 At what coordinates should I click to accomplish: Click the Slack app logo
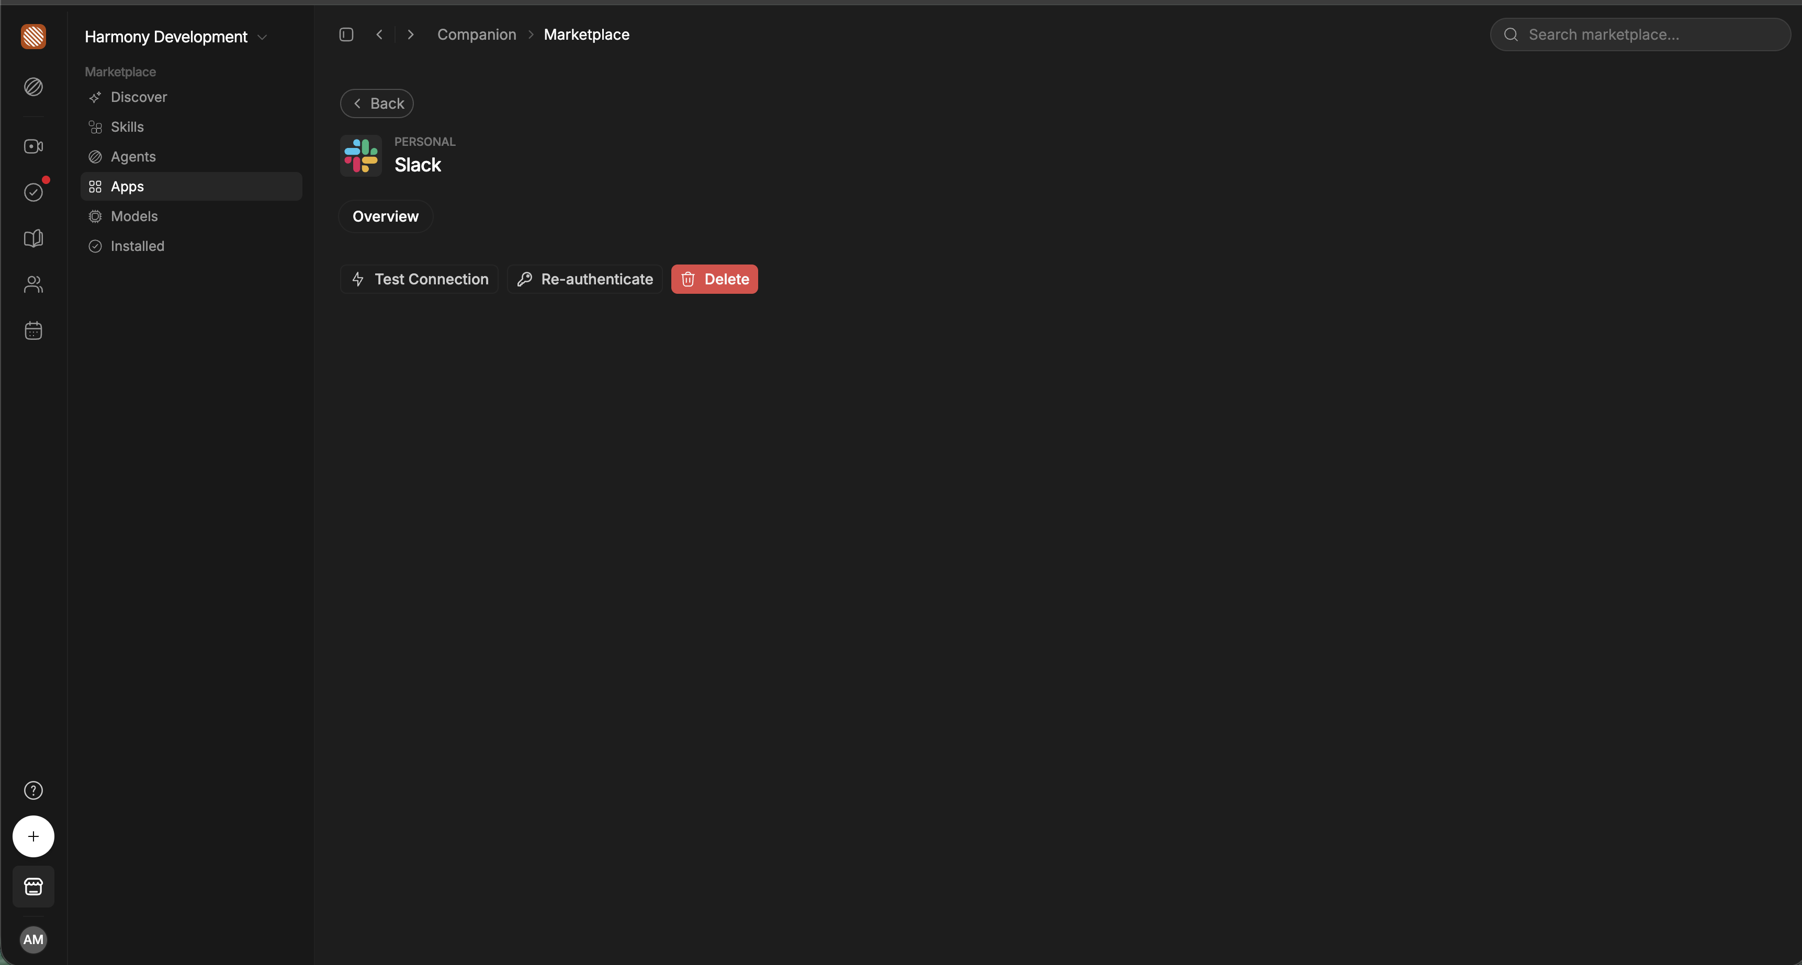(361, 156)
